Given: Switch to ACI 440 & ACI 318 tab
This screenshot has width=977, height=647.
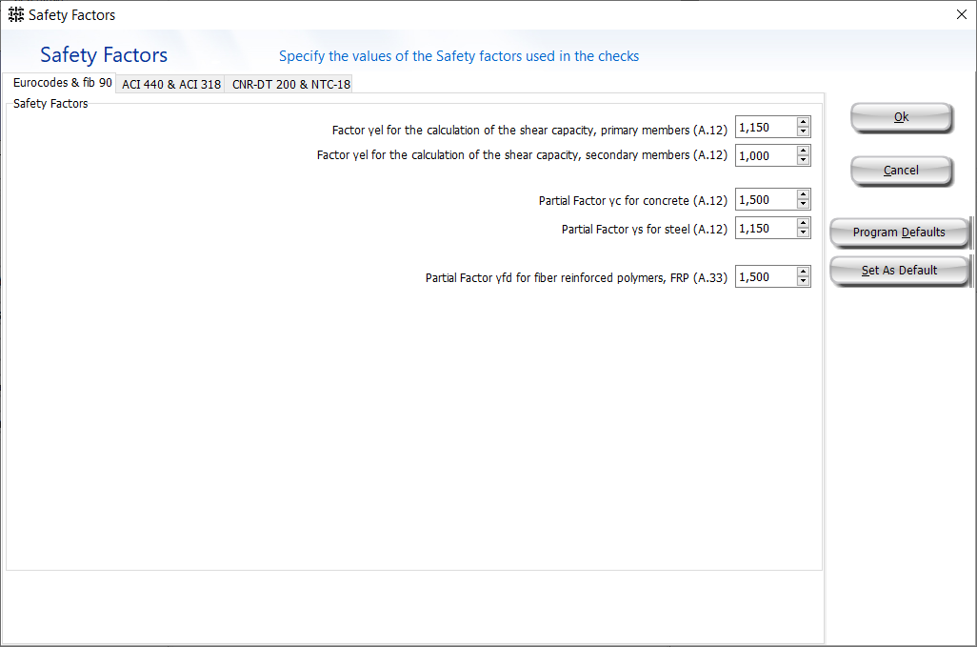Looking at the screenshot, I should point(171,84).
